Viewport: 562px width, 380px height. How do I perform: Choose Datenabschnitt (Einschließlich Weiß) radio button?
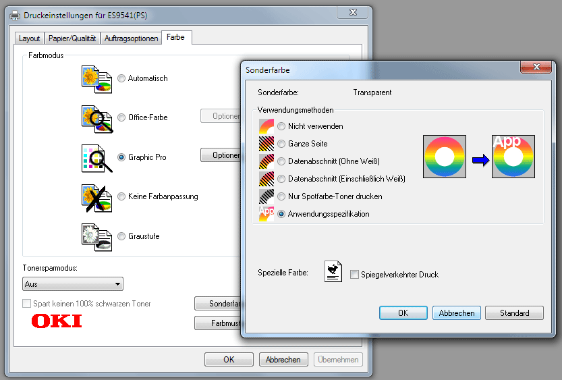coord(281,179)
